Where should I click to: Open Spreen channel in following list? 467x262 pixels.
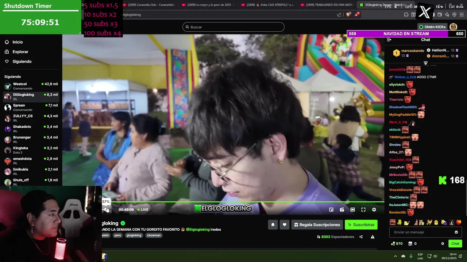(x=31, y=107)
